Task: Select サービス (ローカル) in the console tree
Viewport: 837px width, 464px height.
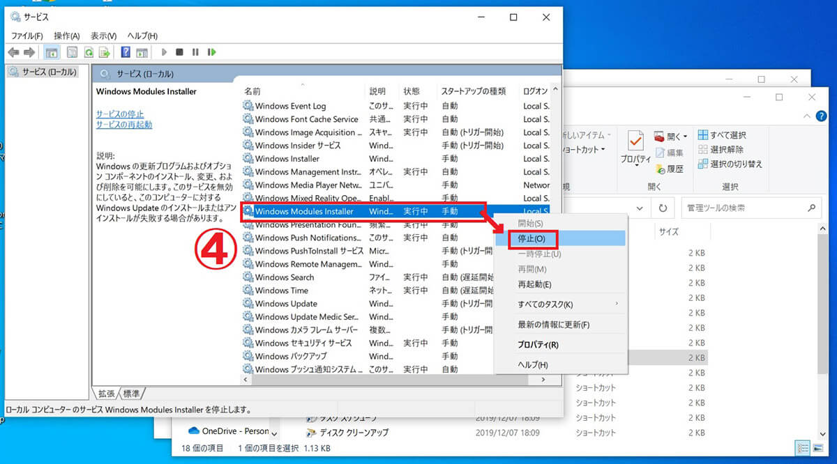Action: [43, 72]
